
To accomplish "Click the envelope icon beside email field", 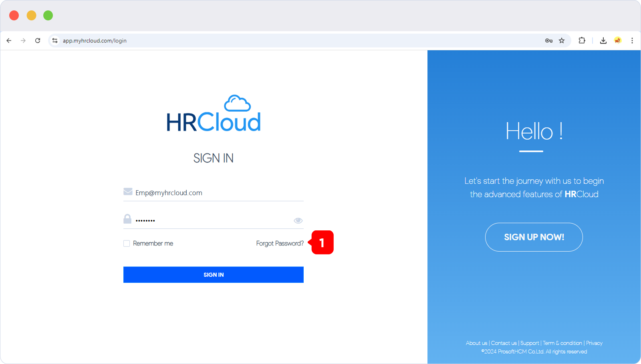I will pyautogui.click(x=128, y=192).
